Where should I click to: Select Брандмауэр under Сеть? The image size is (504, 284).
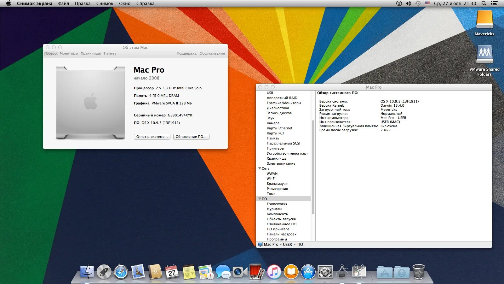click(x=277, y=184)
